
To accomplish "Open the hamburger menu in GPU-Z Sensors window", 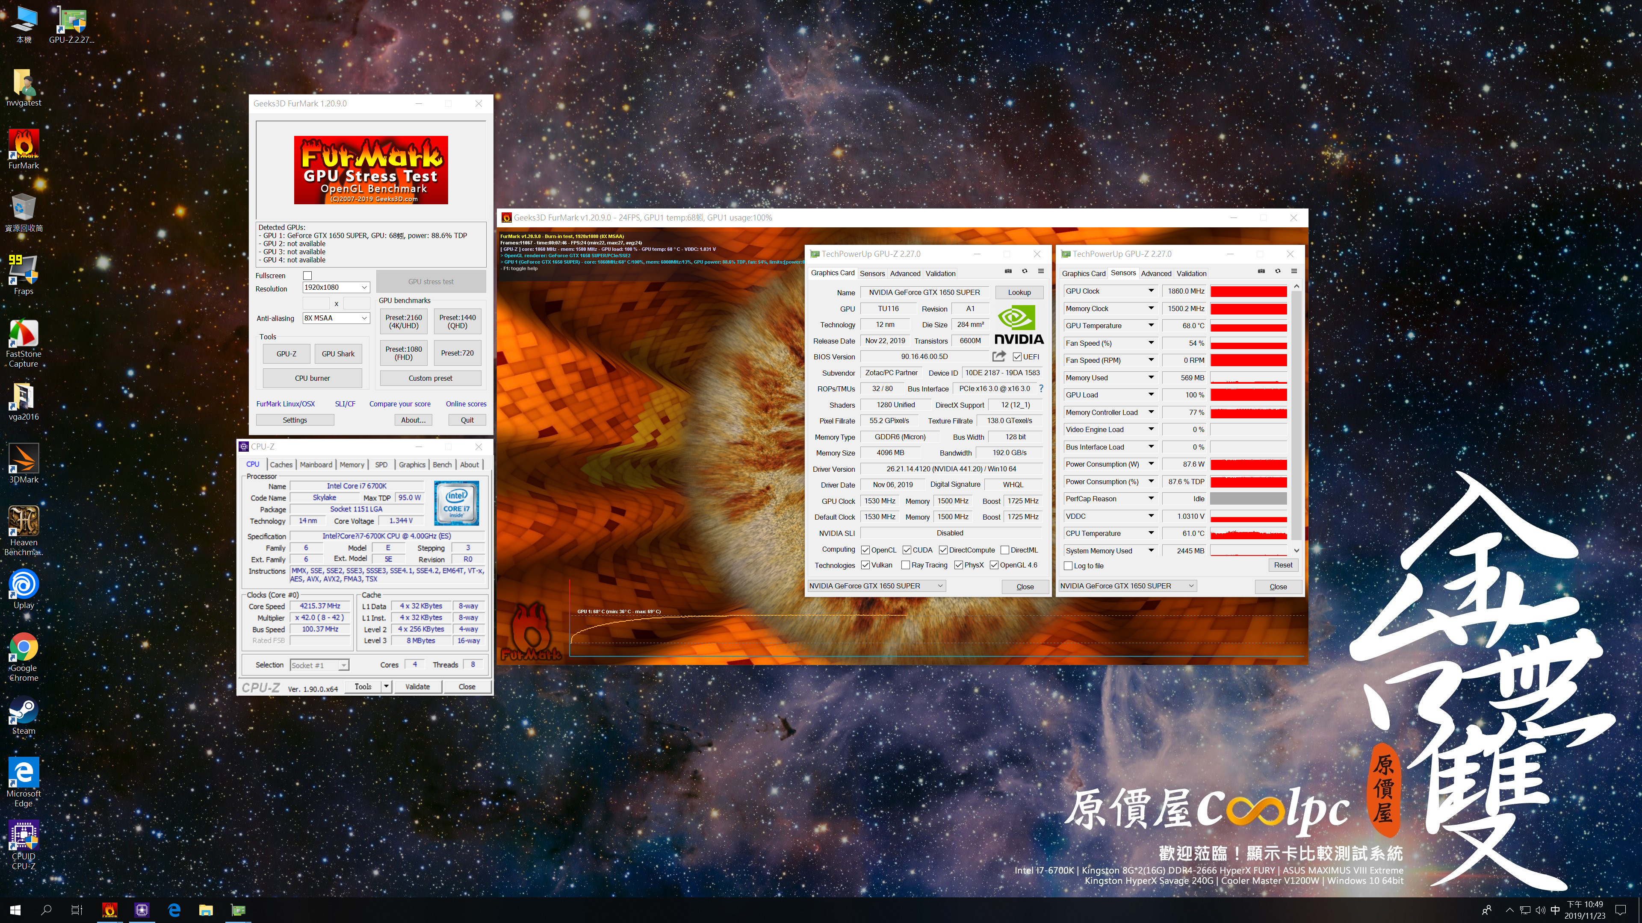I will [1294, 271].
